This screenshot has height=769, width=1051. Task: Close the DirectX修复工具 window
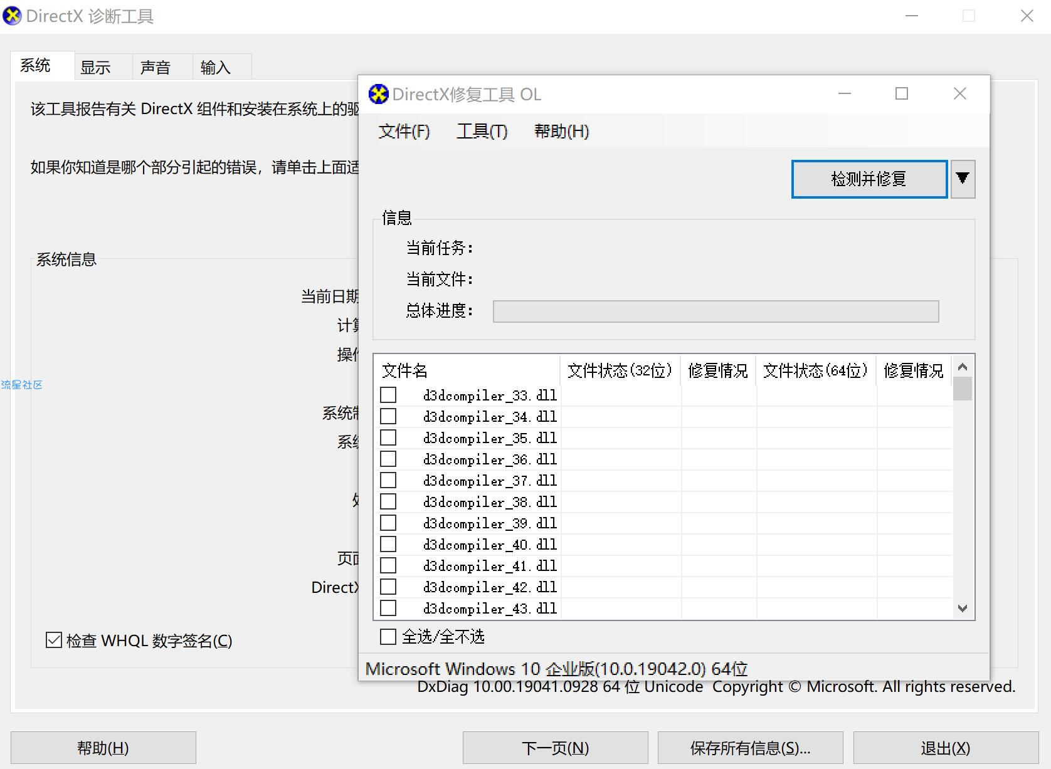coord(960,94)
